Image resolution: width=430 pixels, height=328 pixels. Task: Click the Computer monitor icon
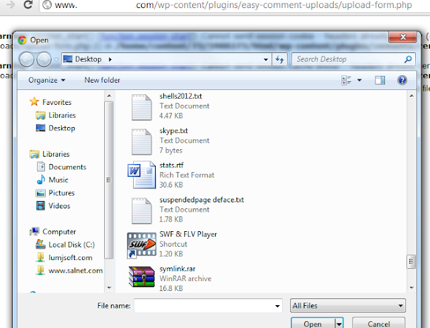34,232
